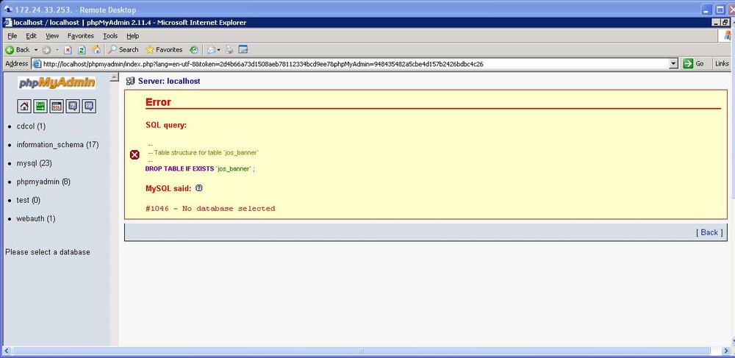The height and width of the screenshot is (358, 735).
Task: Open the phpMyAdmin documentation icon
Action: [73, 107]
